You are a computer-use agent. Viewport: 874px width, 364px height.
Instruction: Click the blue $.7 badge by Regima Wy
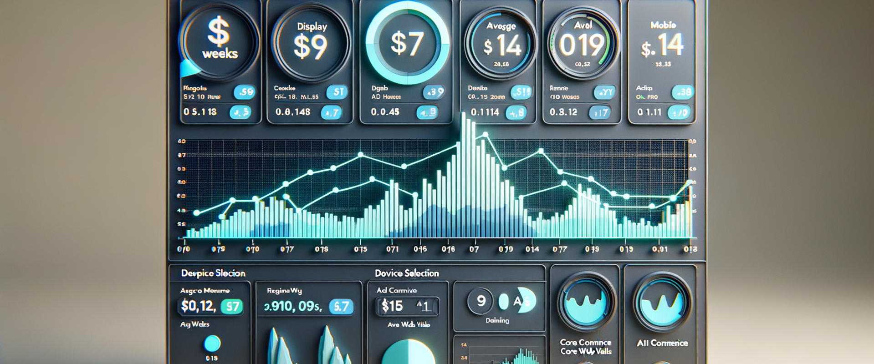pyautogui.click(x=341, y=307)
